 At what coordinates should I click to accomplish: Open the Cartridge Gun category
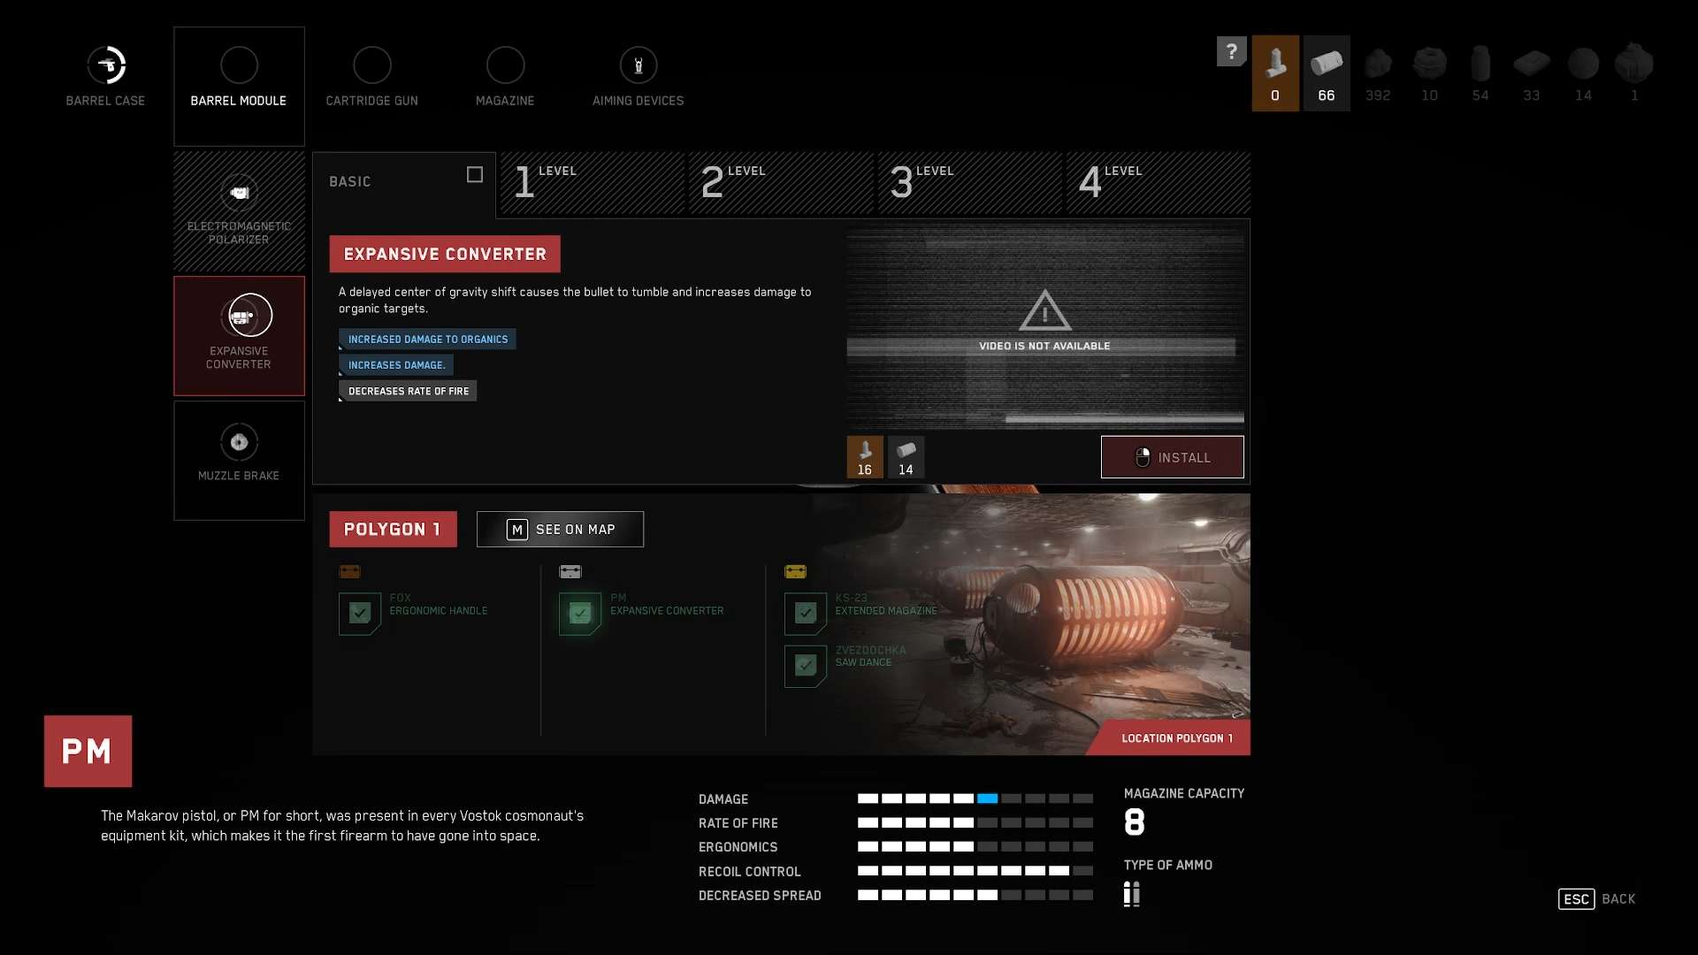[x=372, y=78]
